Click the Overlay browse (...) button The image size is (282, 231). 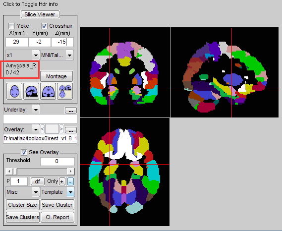click(x=71, y=130)
